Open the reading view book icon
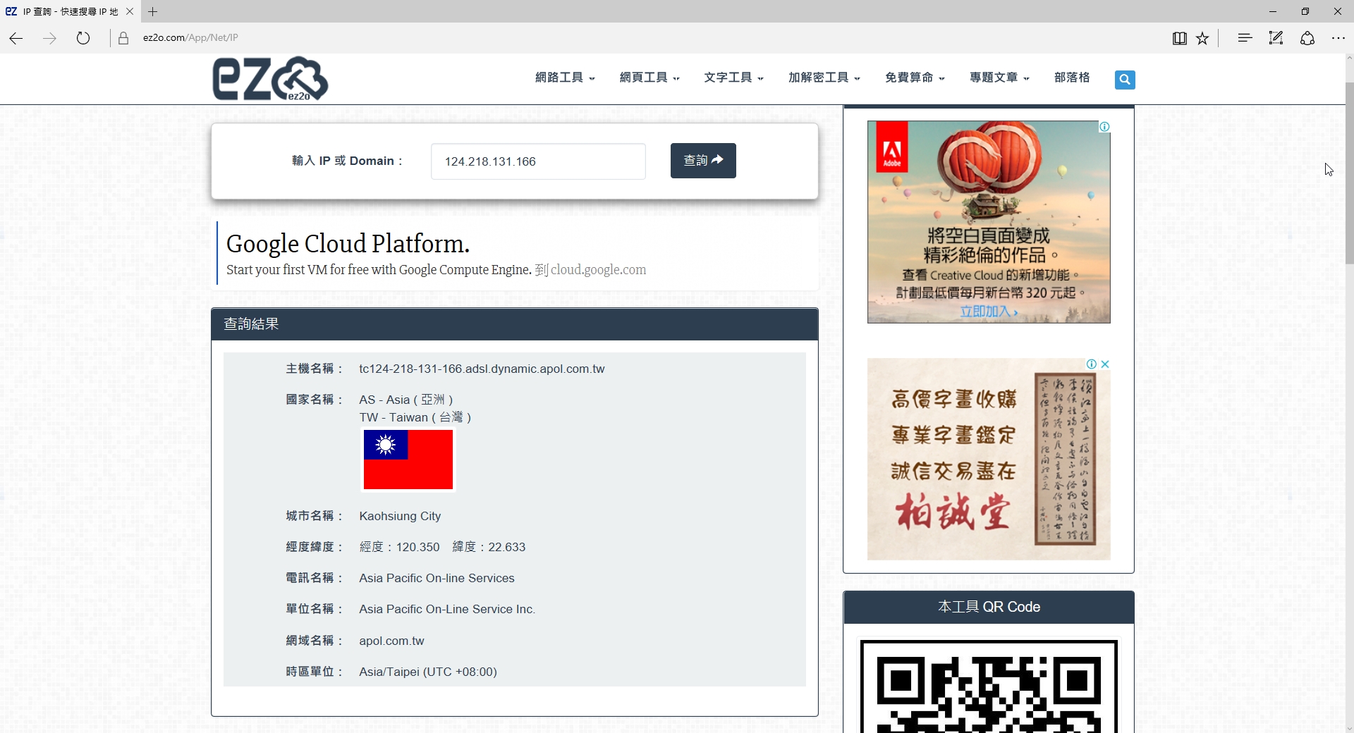Screen dimensions: 1354x733 click(1179, 38)
